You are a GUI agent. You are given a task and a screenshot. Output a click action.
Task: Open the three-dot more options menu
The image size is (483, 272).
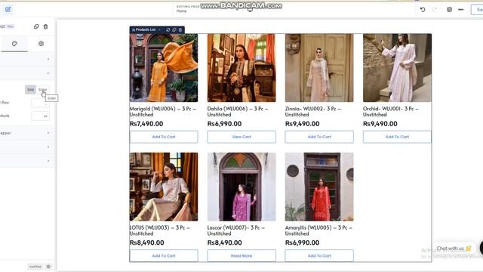[461, 10]
